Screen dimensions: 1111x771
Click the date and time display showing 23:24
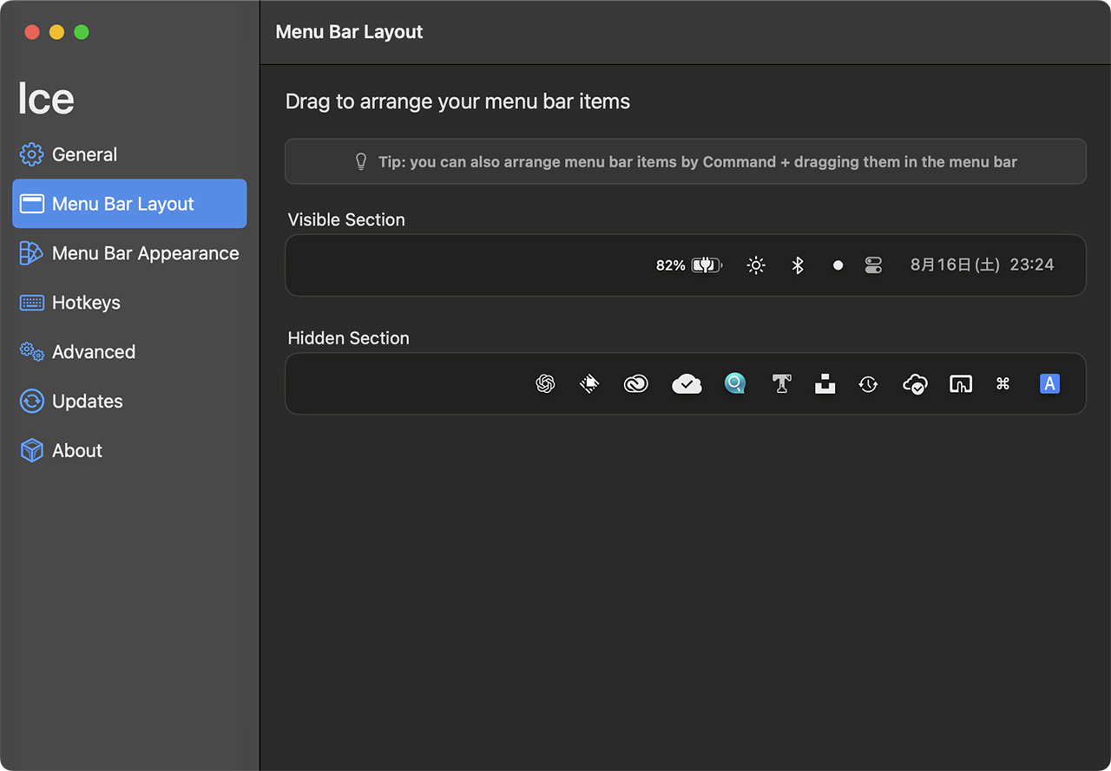point(983,265)
